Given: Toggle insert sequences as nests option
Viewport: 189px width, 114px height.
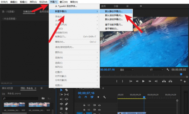Looking at the screenshot, I should pos(80,97).
